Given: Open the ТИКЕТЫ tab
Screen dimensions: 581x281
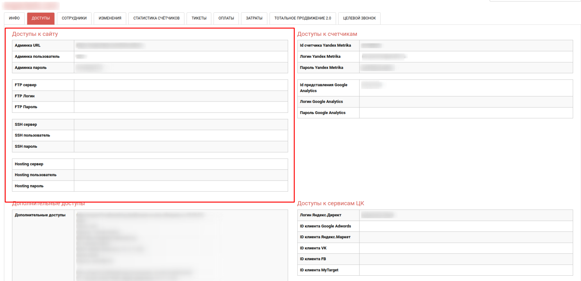Looking at the screenshot, I should pyautogui.click(x=199, y=18).
